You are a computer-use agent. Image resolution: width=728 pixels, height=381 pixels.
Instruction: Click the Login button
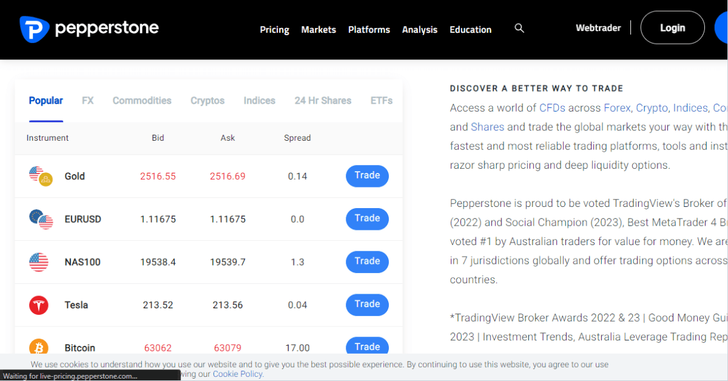[672, 27]
